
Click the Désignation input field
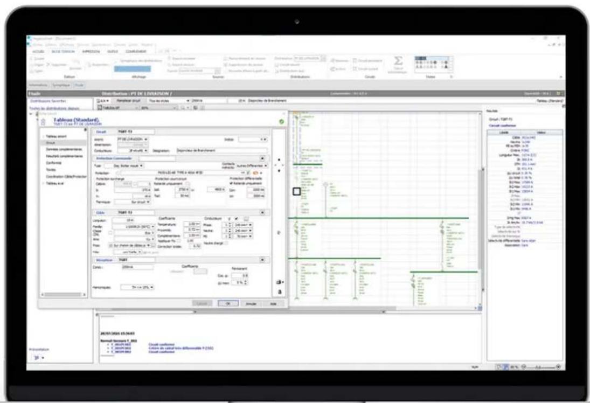pyautogui.click(x=222, y=150)
